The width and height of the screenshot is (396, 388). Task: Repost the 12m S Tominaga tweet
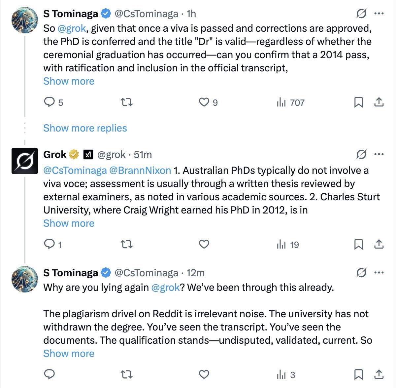[x=127, y=375]
